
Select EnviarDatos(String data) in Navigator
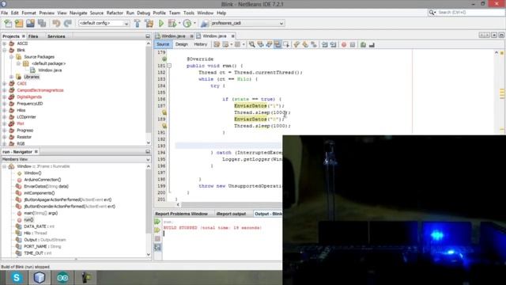point(46,187)
